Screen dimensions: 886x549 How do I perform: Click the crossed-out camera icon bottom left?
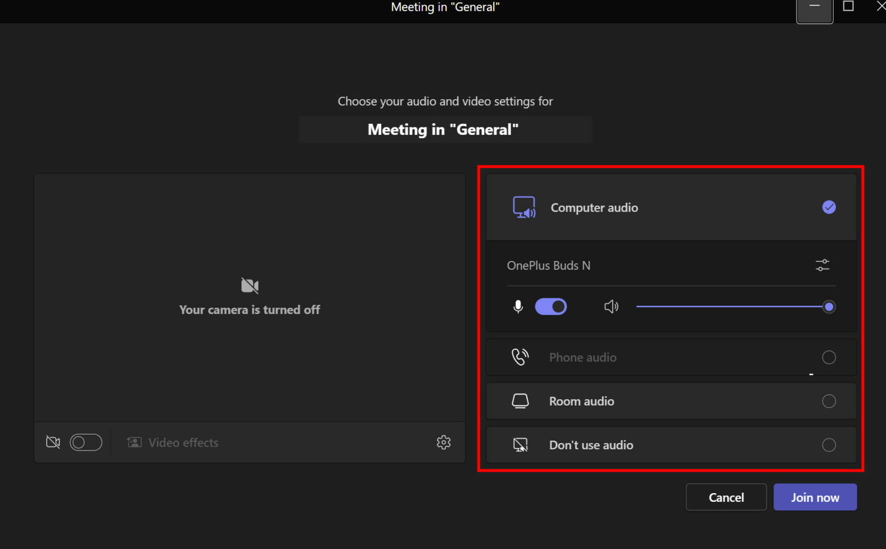(52, 442)
